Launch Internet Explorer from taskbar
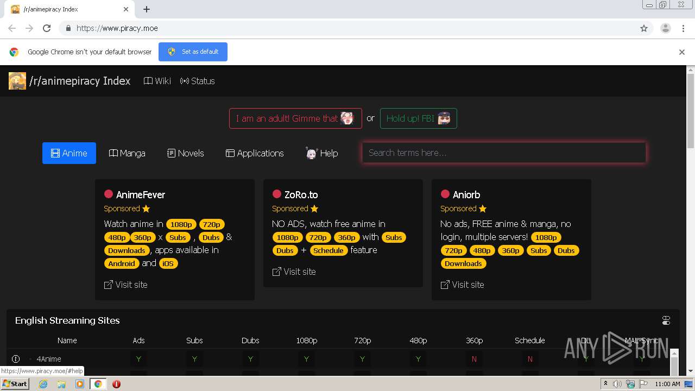The image size is (695, 391). [43, 384]
